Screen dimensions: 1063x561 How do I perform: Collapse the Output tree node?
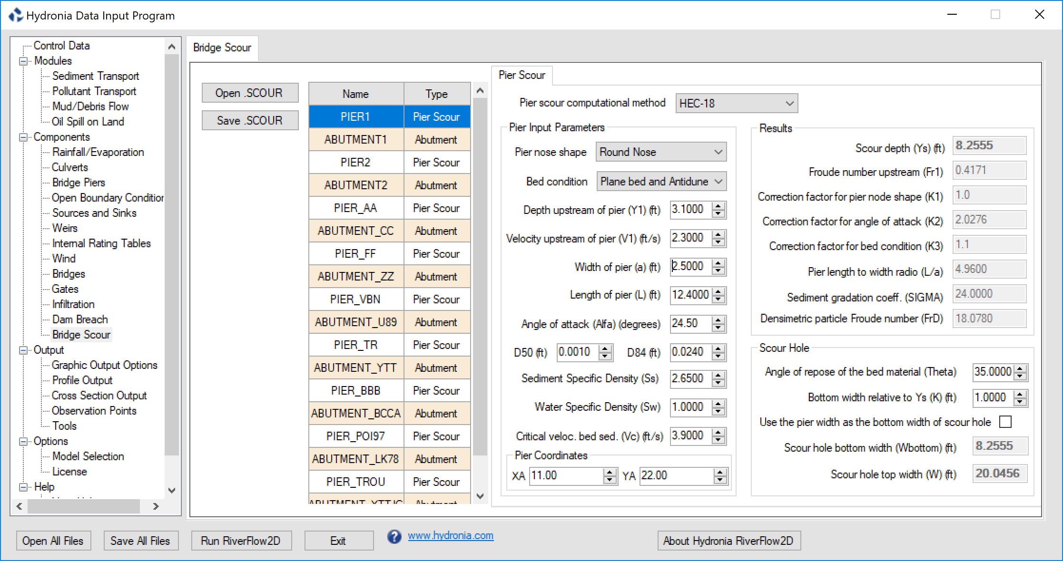[23, 350]
